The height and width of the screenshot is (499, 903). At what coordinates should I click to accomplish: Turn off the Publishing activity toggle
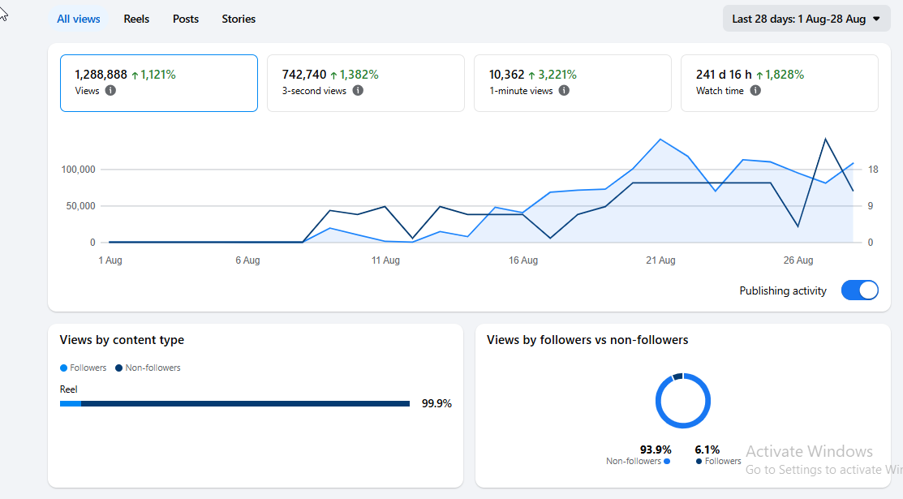coord(860,290)
